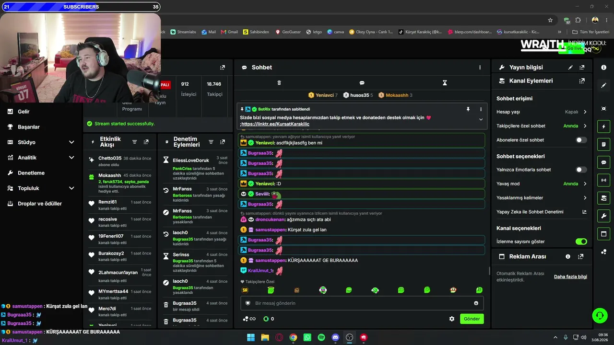Filter the Etkinlik Akışı feed
The image size is (614, 345).
(x=134, y=142)
